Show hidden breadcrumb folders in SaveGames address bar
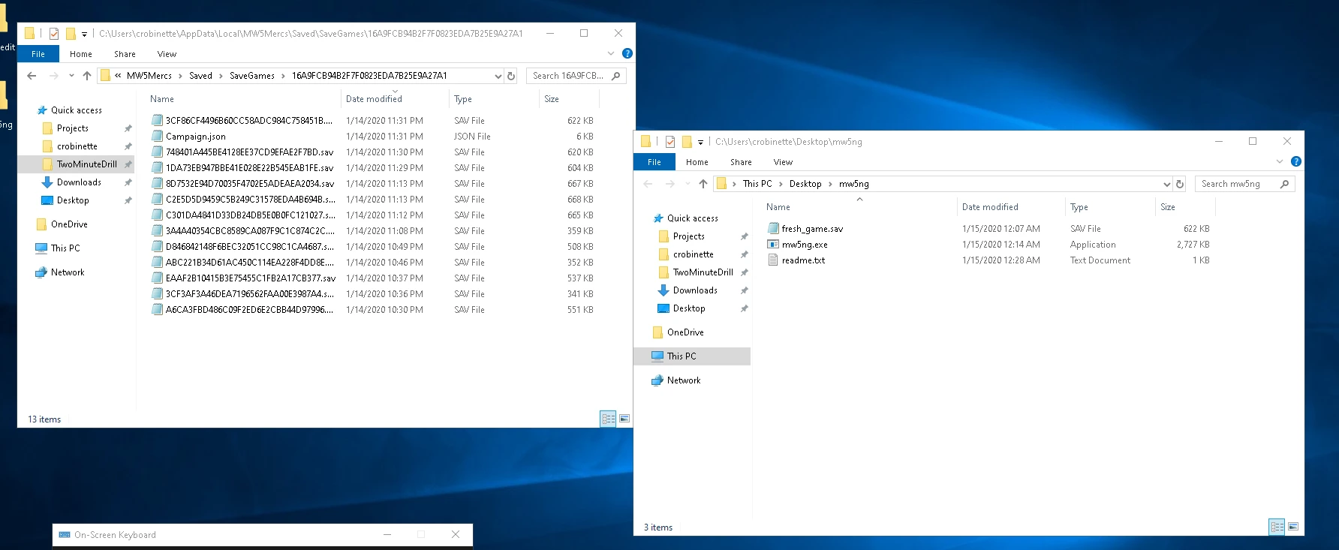Image resolution: width=1339 pixels, height=550 pixels. (x=118, y=76)
